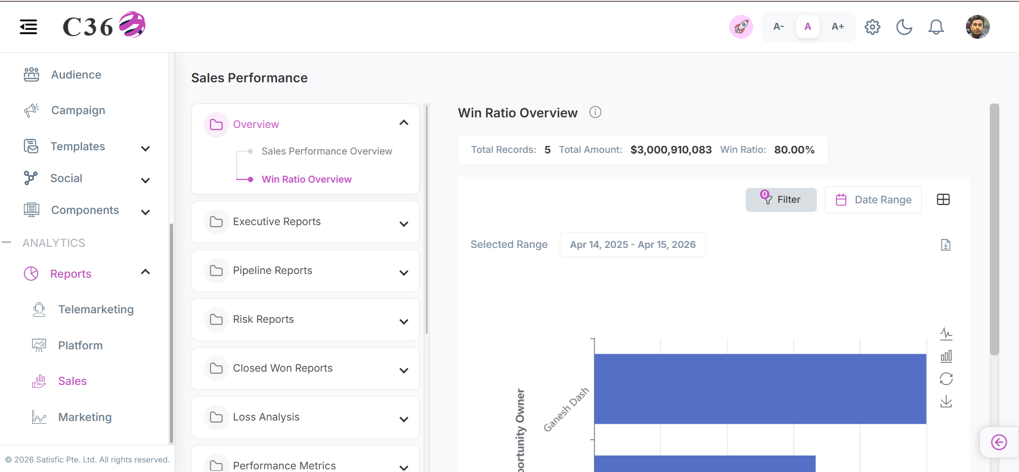Image resolution: width=1019 pixels, height=472 pixels.
Task: Select Sales Performance Overview report
Action: (327, 151)
